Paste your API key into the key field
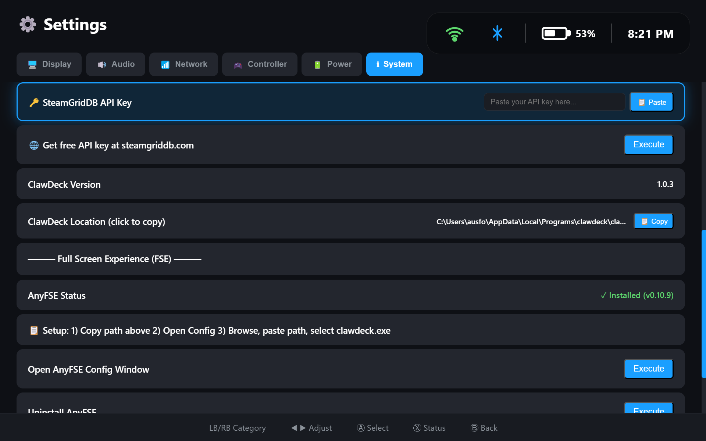This screenshot has width=706, height=441. point(554,102)
